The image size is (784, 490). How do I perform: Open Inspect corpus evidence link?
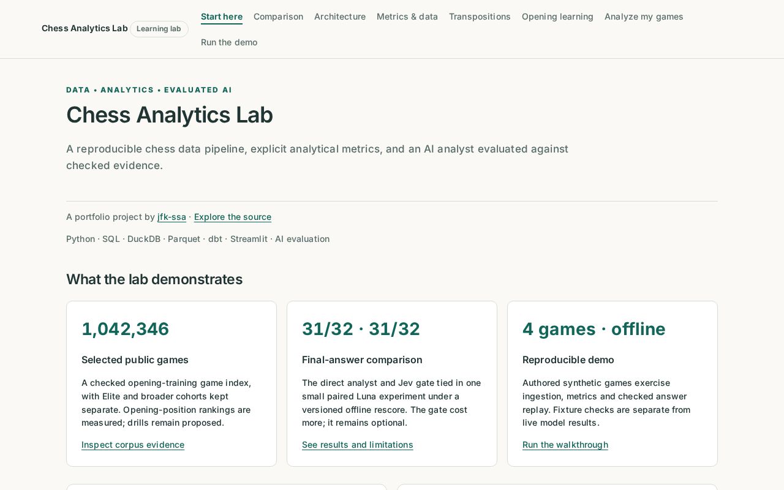133,445
